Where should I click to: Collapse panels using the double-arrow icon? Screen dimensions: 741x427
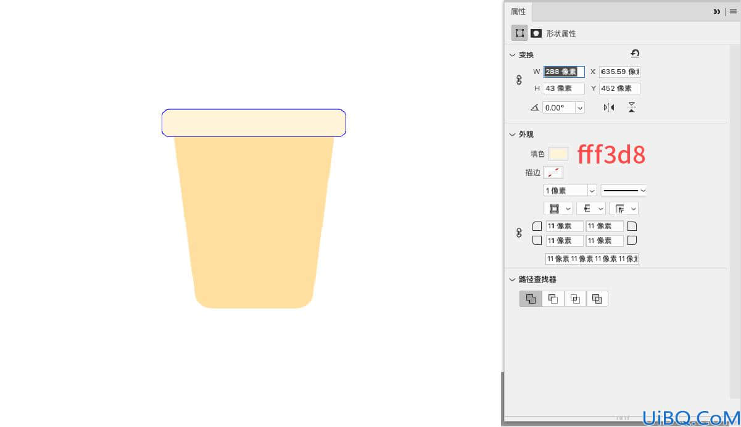tap(717, 11)
